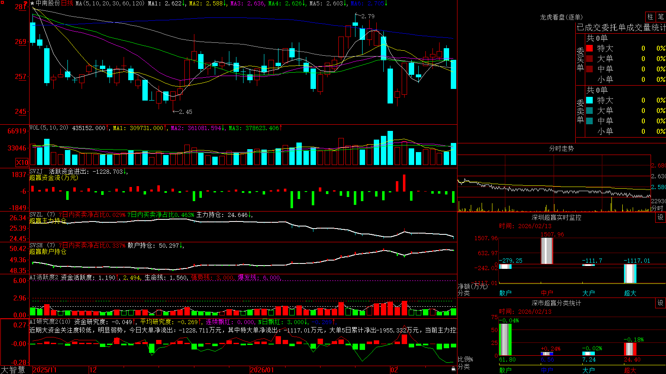The image size is (666, 374).
Task: Click the 超赢散户持仓 yellow label
Action: pos(48,251)
